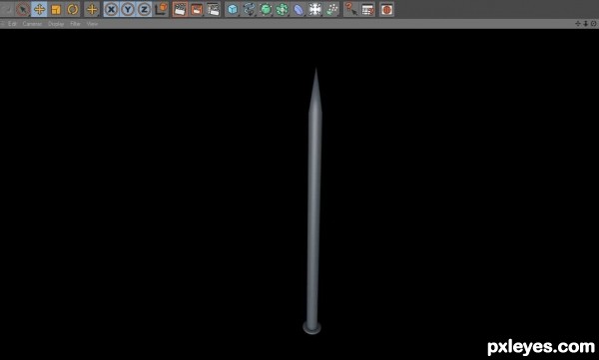This screenshot has height=360, width=599.
Task: Toggle X axis lock
Action: [x=111, y=9]
